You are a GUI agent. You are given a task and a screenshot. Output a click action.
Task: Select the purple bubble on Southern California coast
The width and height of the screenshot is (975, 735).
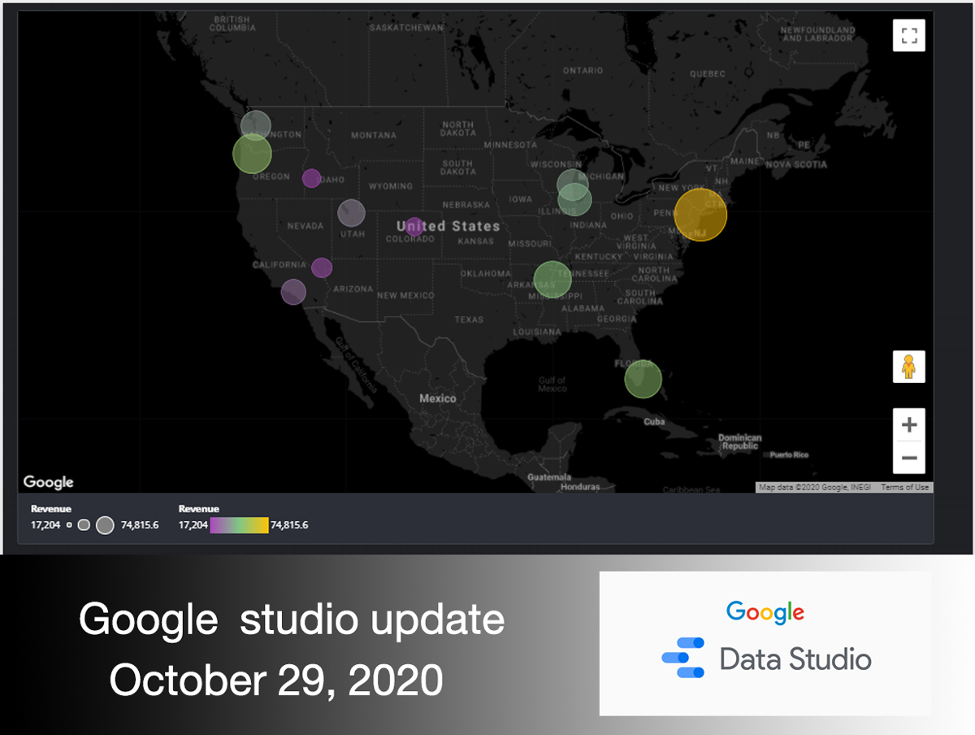pos(293,292)
